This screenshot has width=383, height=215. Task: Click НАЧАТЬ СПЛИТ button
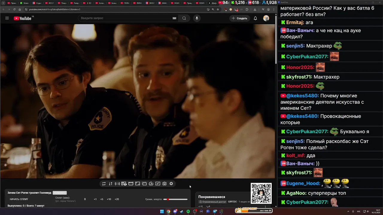[19, 199]
